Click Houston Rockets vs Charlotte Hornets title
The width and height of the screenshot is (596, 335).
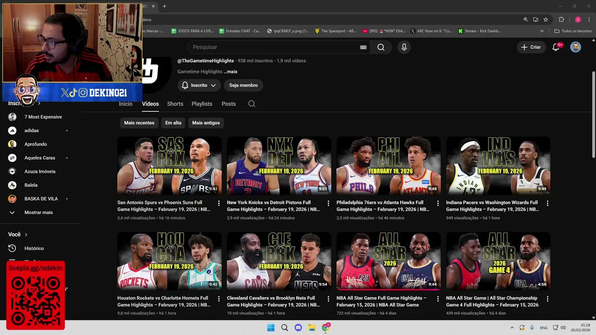(163, 301)
